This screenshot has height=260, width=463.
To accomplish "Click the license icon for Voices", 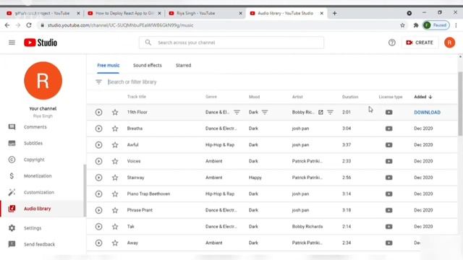I will 389,161.
